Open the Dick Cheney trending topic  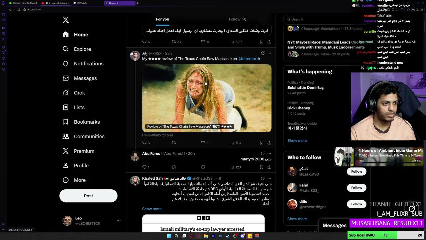[x=299, y=108]
